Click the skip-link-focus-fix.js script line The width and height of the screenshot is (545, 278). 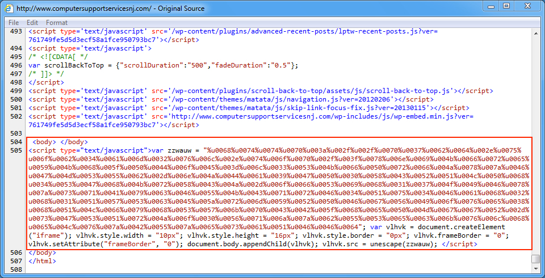[x=249, y=108]
